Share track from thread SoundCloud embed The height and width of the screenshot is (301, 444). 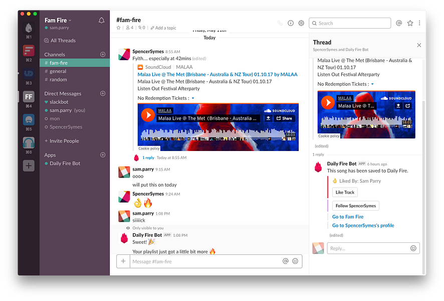(407, 106)
